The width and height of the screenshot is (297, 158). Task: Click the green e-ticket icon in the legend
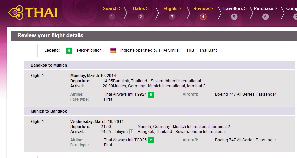(x=69, y=51)
